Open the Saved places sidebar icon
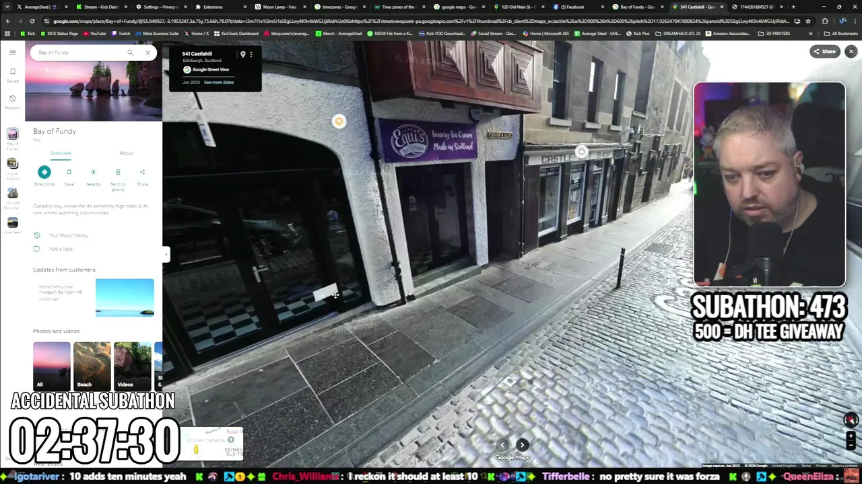 12,75
